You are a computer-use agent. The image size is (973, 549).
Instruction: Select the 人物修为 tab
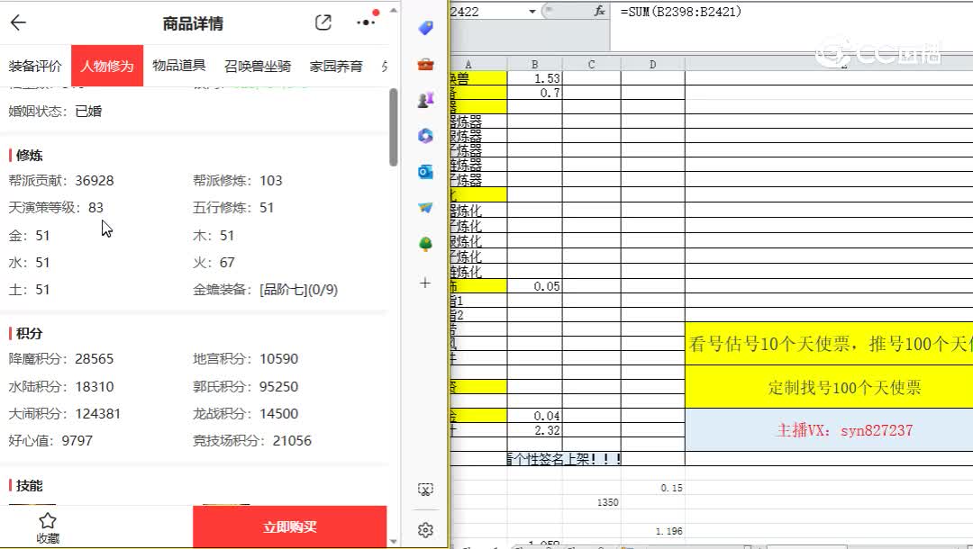107,66
